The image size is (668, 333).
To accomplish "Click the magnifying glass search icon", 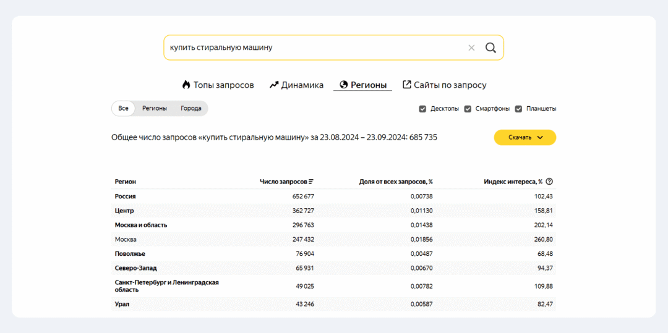I will click(490, 48).
